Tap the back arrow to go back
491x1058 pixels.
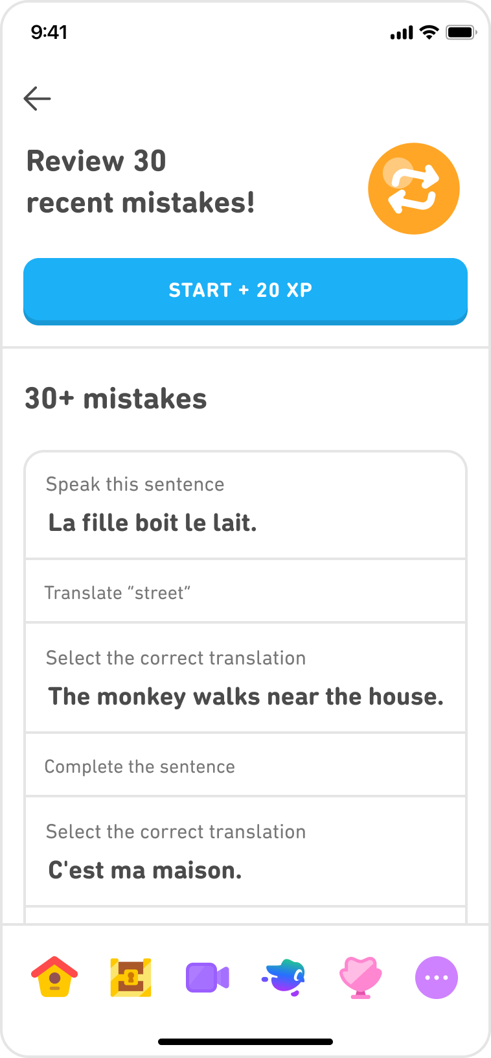pyautogui.click(x=36, y=98)
